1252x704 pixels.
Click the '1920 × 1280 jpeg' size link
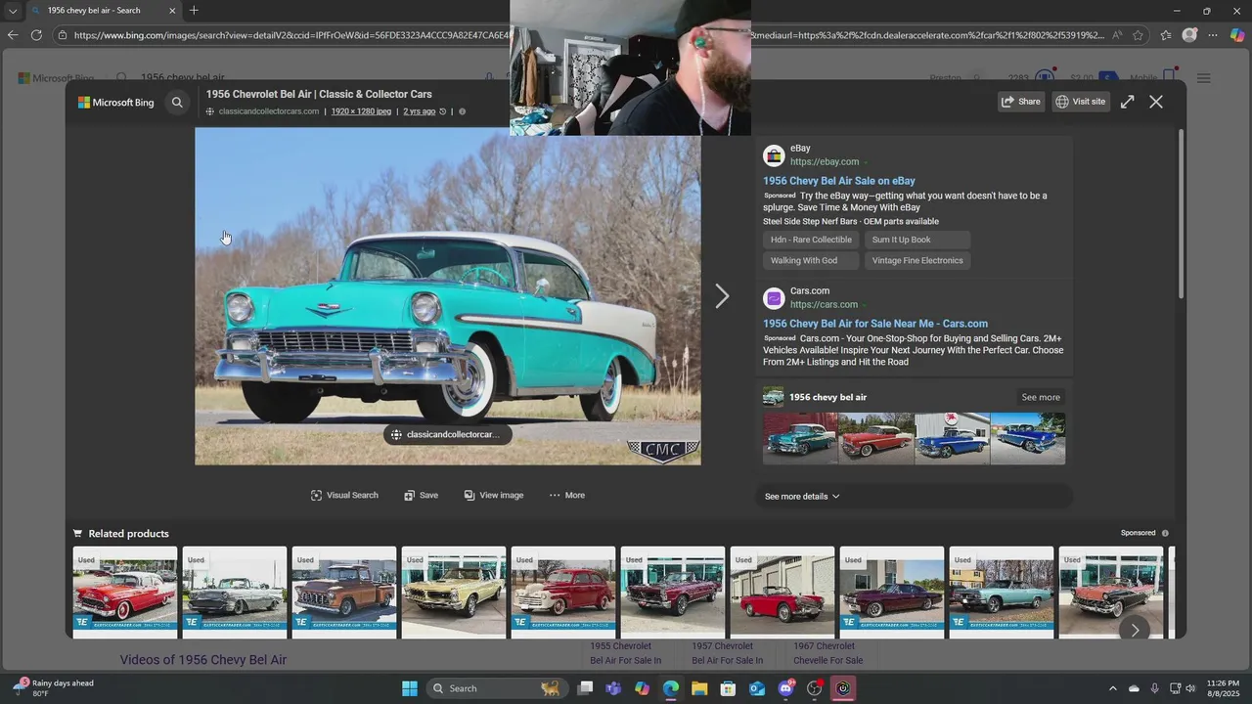click(x=361, y=111)
